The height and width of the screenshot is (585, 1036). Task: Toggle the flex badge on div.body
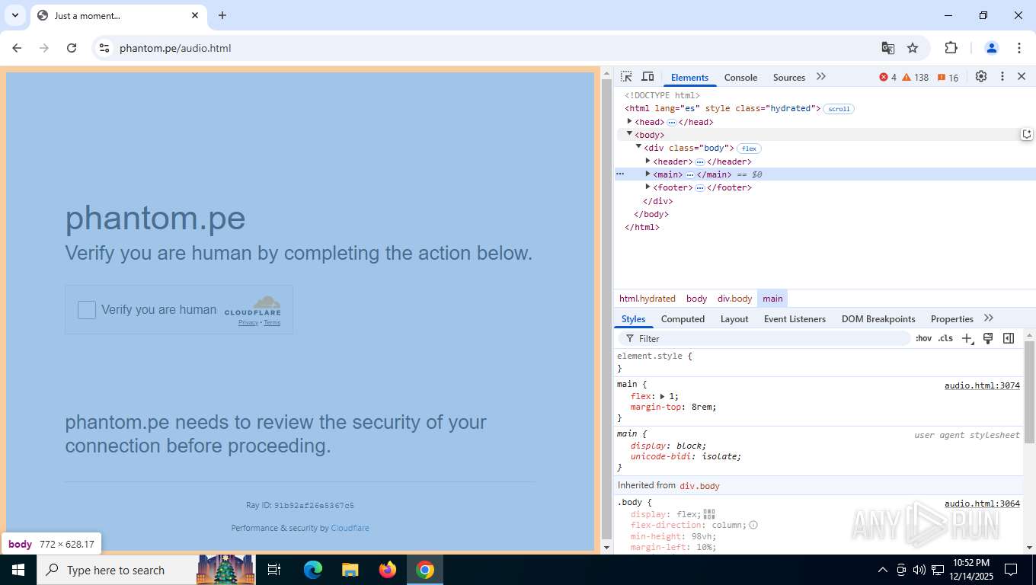pyautogui.click(x=749, y=149)
